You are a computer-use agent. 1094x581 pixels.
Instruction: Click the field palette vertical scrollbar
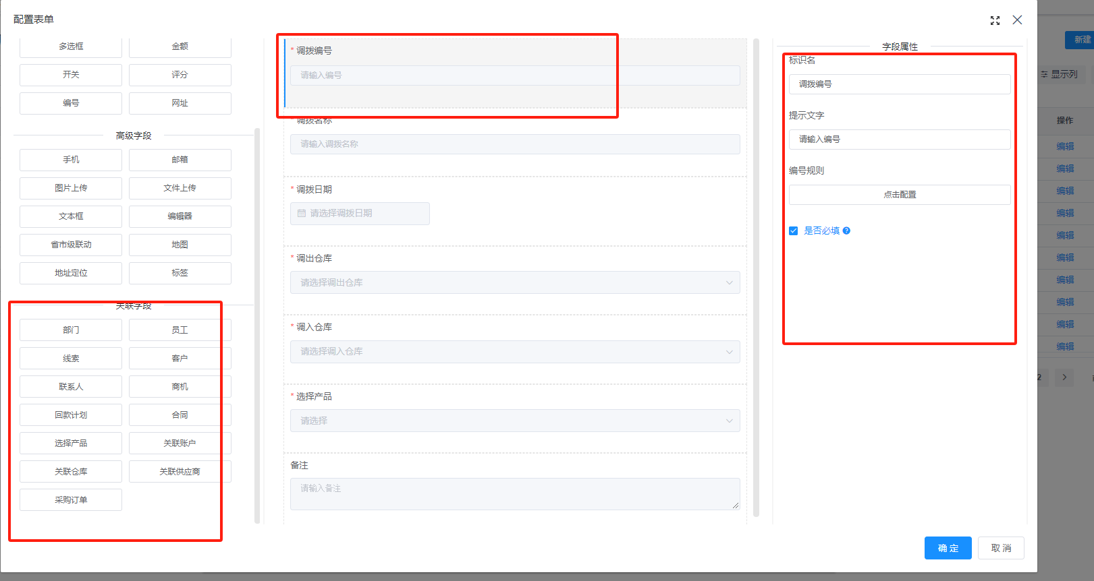tap(257, 326)
